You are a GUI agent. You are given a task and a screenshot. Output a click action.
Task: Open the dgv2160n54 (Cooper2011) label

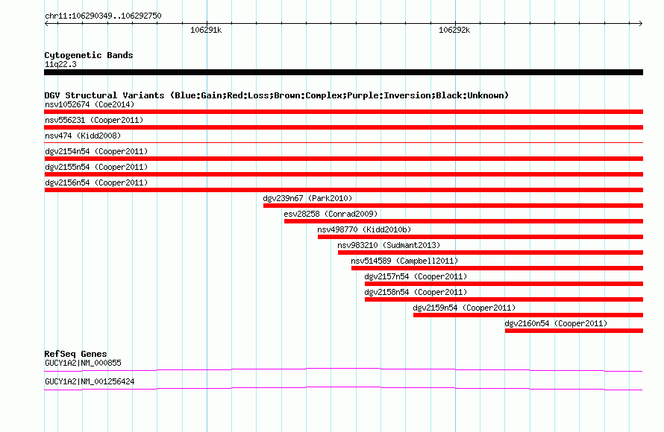click(x=556, y=323)
